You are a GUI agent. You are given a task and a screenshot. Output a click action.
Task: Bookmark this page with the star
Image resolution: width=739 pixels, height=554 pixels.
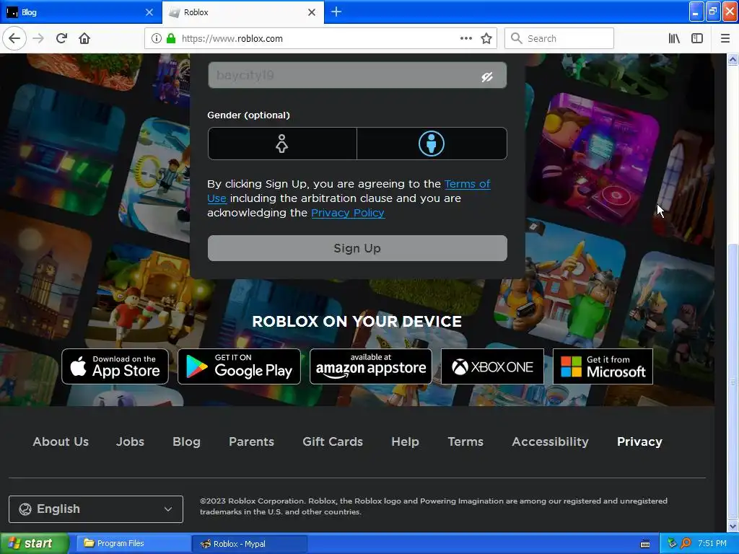486,39
